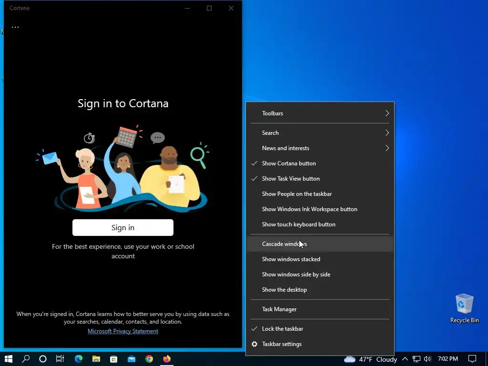Click the Cortana window title
The image size is (488, 366).
point(19,8)
